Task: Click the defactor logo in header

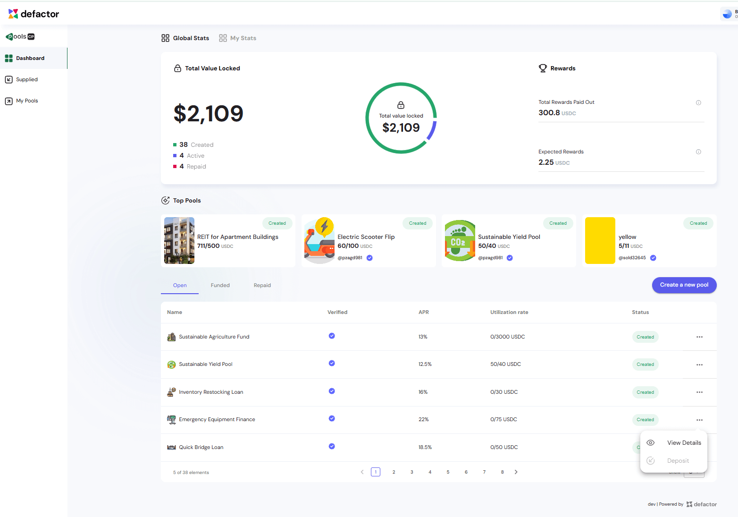Action: pyautogui.click(x=34, y=14)
